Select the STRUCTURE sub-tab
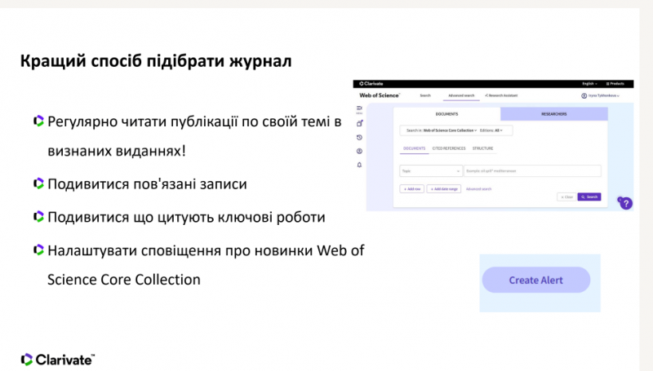653x371 pixels. [482, 148]
